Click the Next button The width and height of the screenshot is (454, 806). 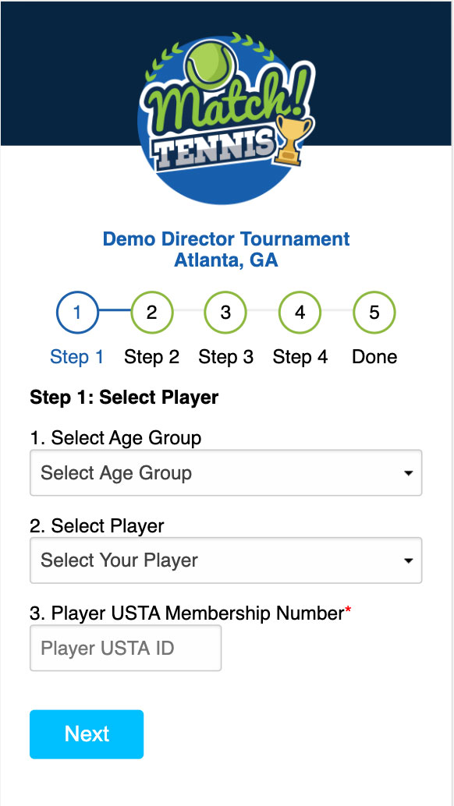[87, 734]
